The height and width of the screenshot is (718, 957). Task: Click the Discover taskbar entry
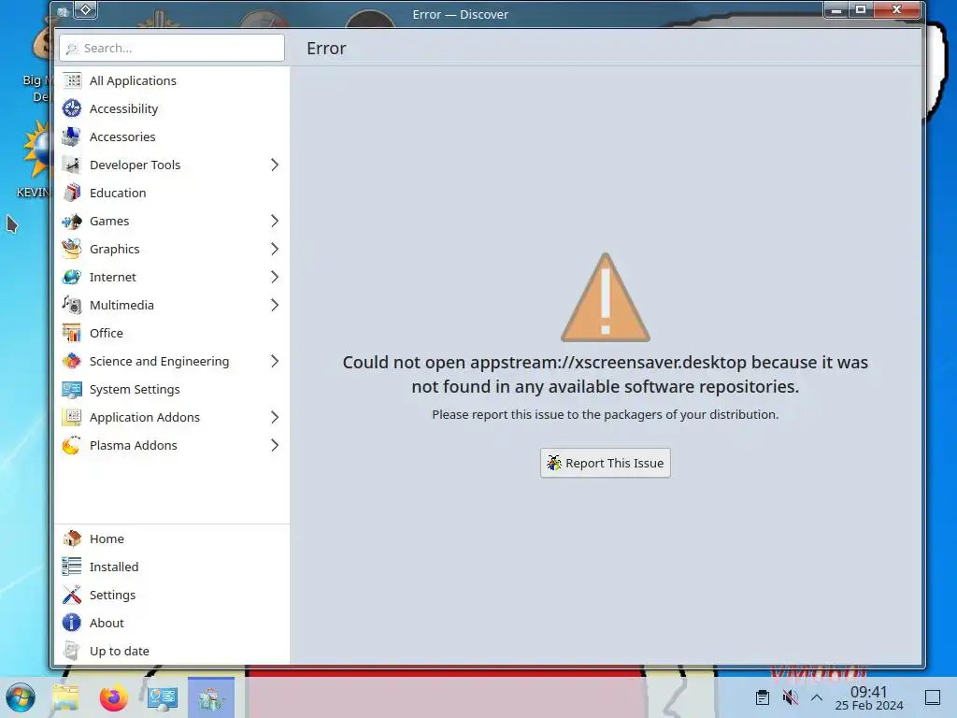pos(211,697)
